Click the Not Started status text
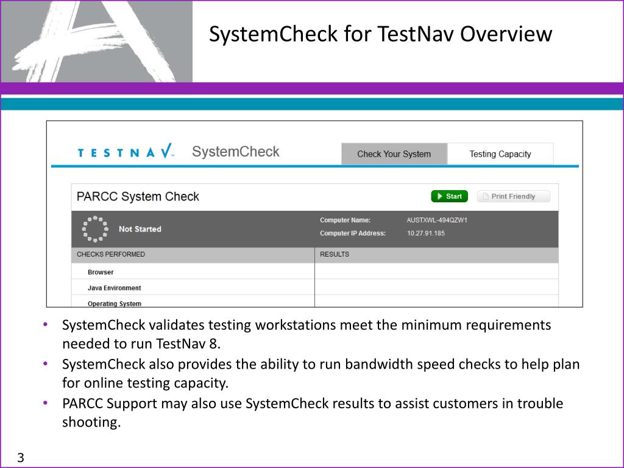The width and height of the screenshot is (624, 468). coord(140,229)
